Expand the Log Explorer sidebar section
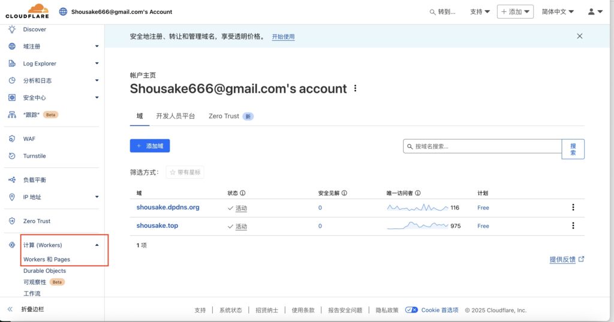Image resolution: width=614 pixels, height=322 pixels. pos(97,64)
